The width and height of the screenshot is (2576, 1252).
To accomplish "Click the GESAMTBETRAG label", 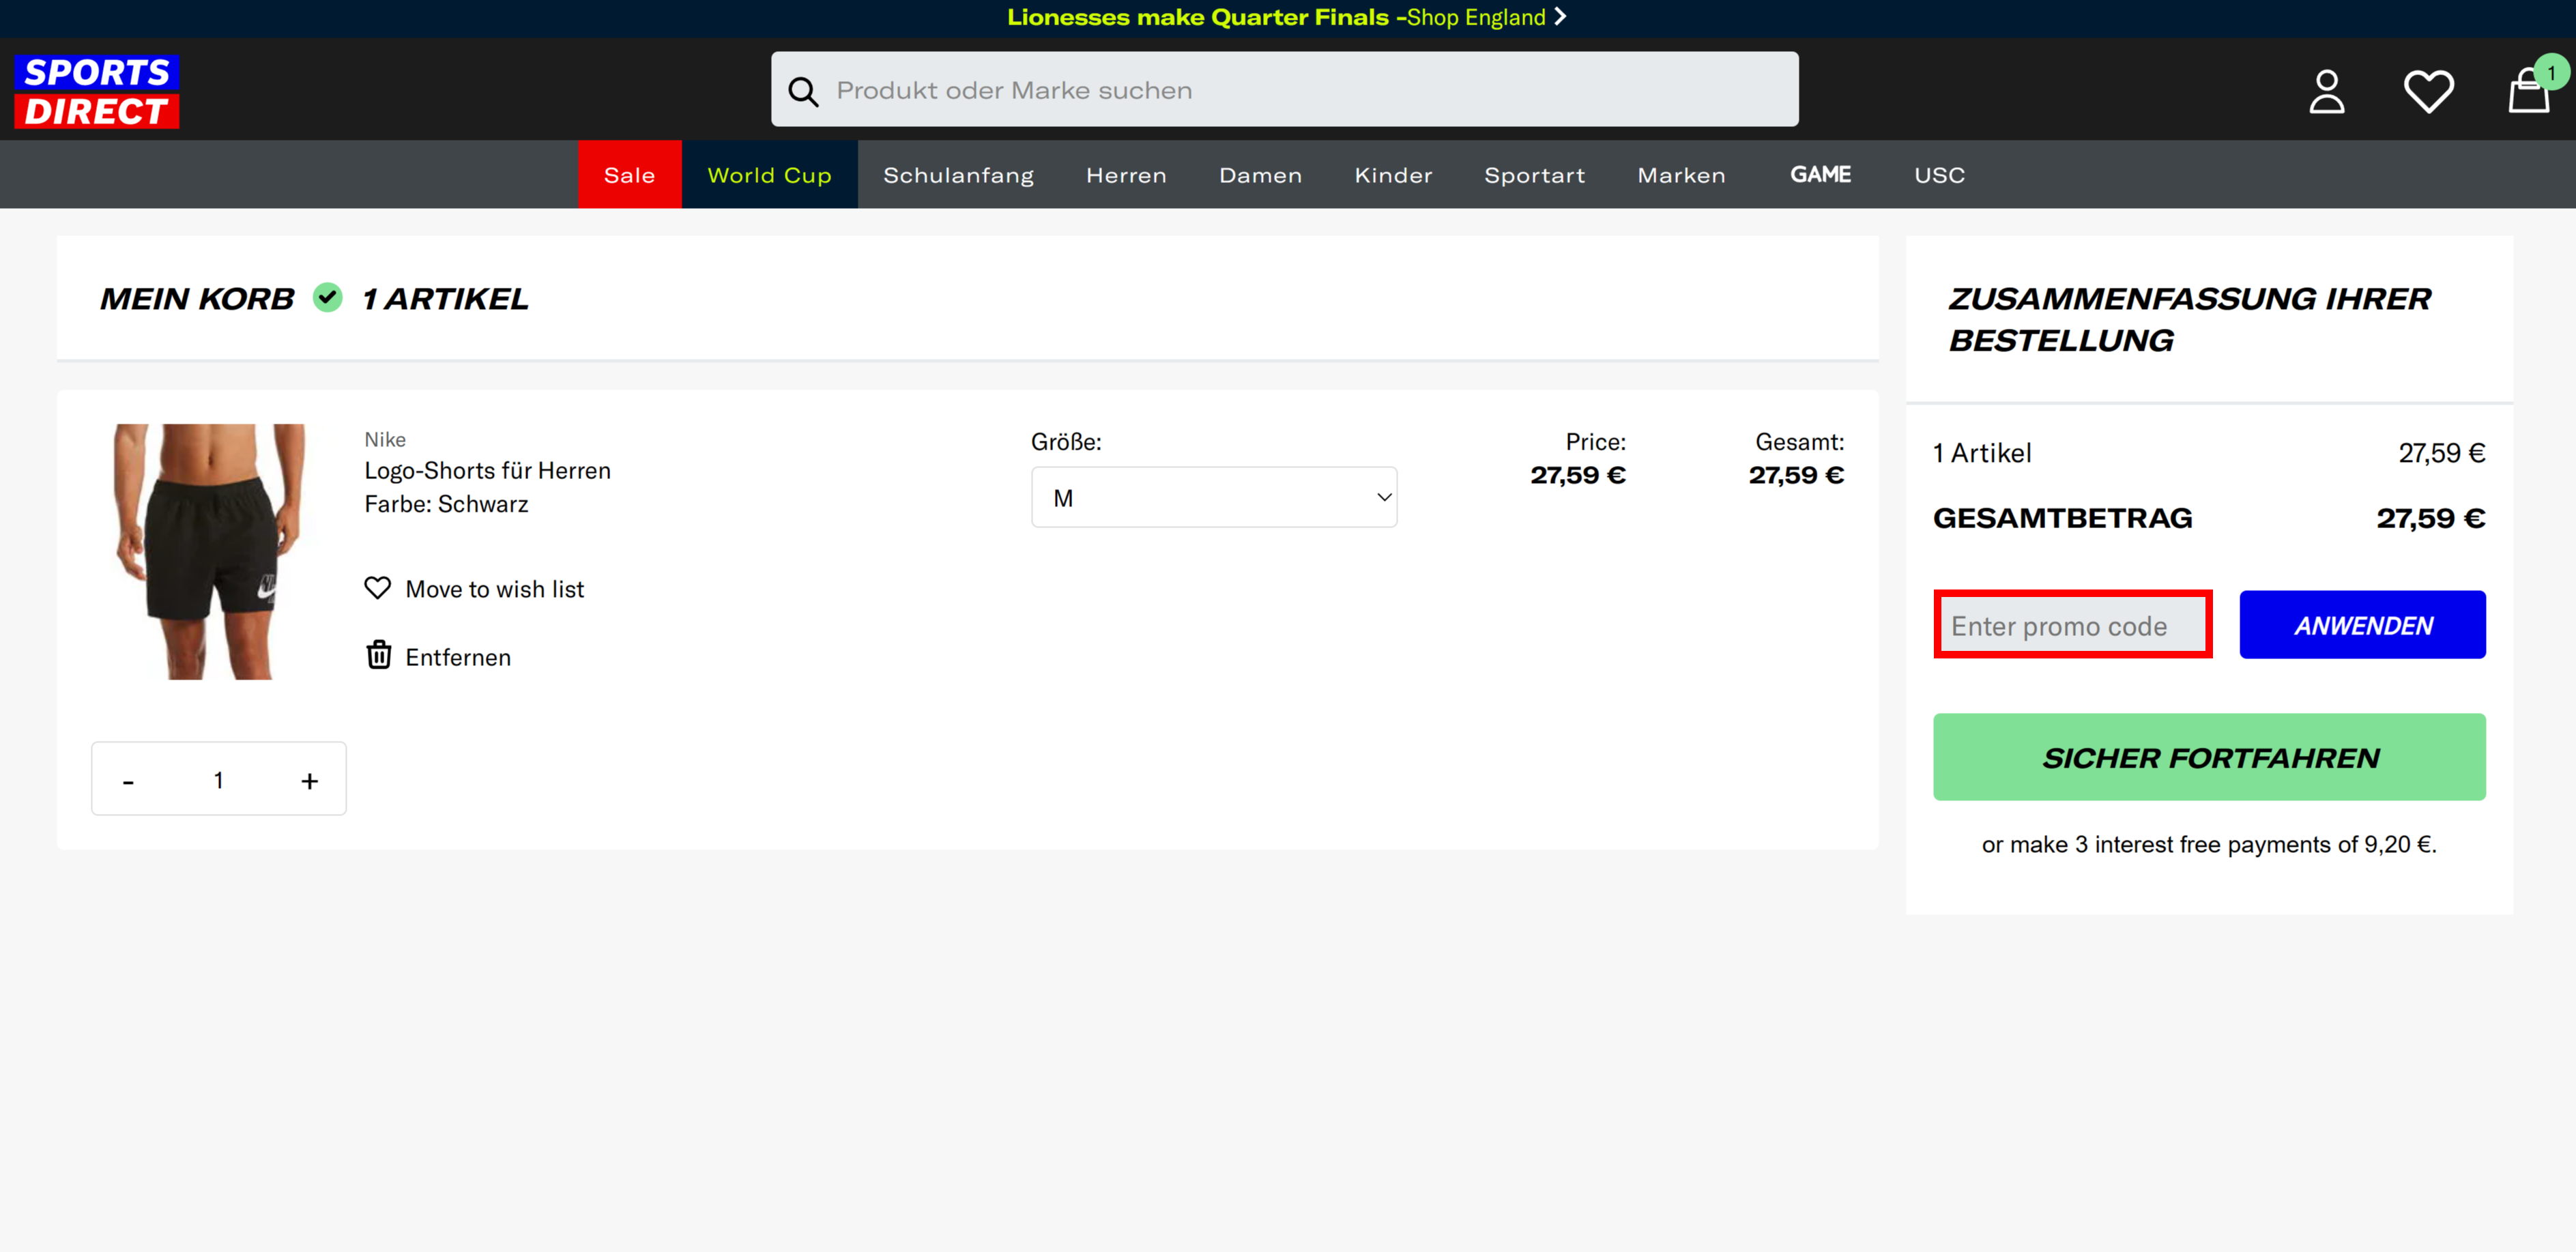I will (2062, 518).
